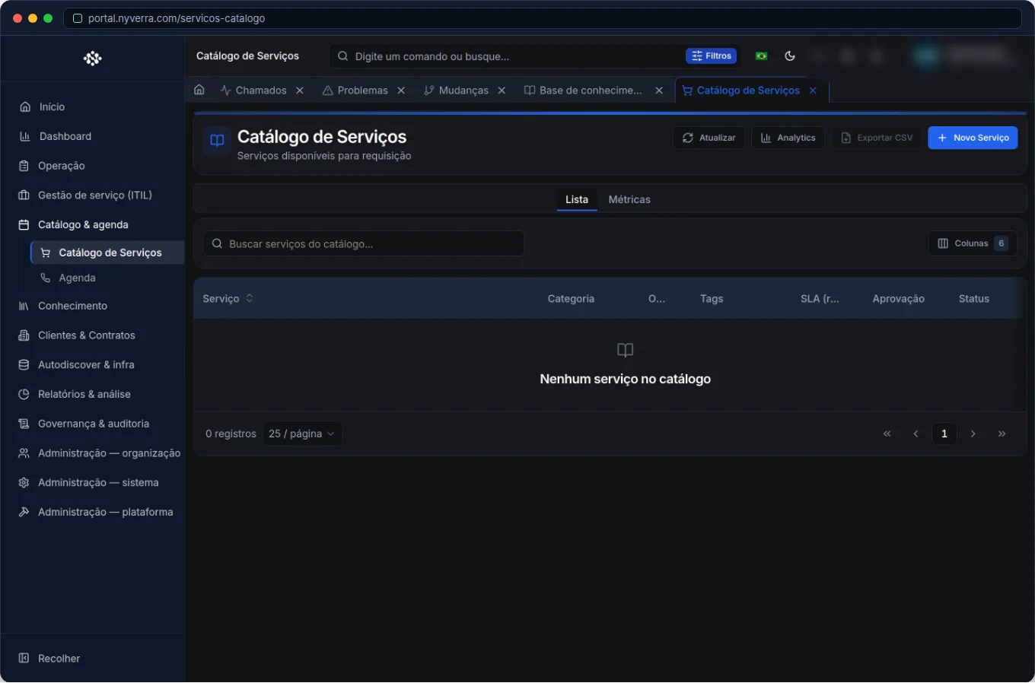Expand Relatórios & análise section
The height and width of the screenshot is (683, 1035).
pyautogui.click(x=93, y=394)
